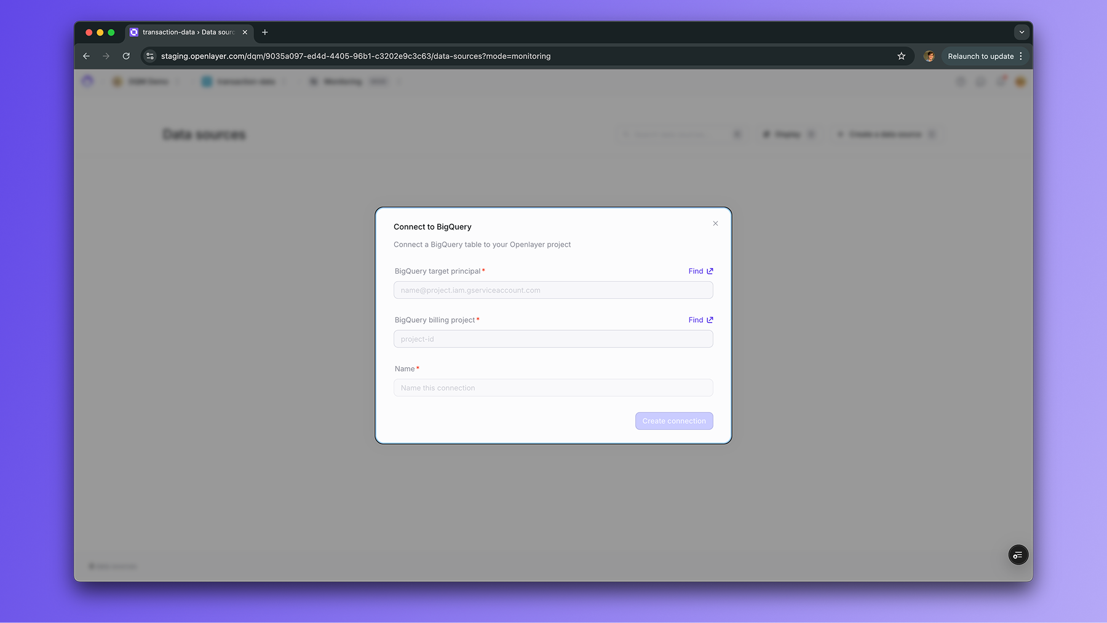This screenshot has height=623, width=1107.
Task: Open the transaction-data project breadcrumb
Action: (x=239, y=81)
